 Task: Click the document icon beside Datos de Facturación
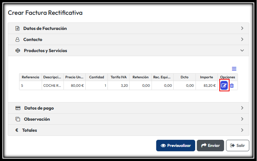tap(17, 29)
